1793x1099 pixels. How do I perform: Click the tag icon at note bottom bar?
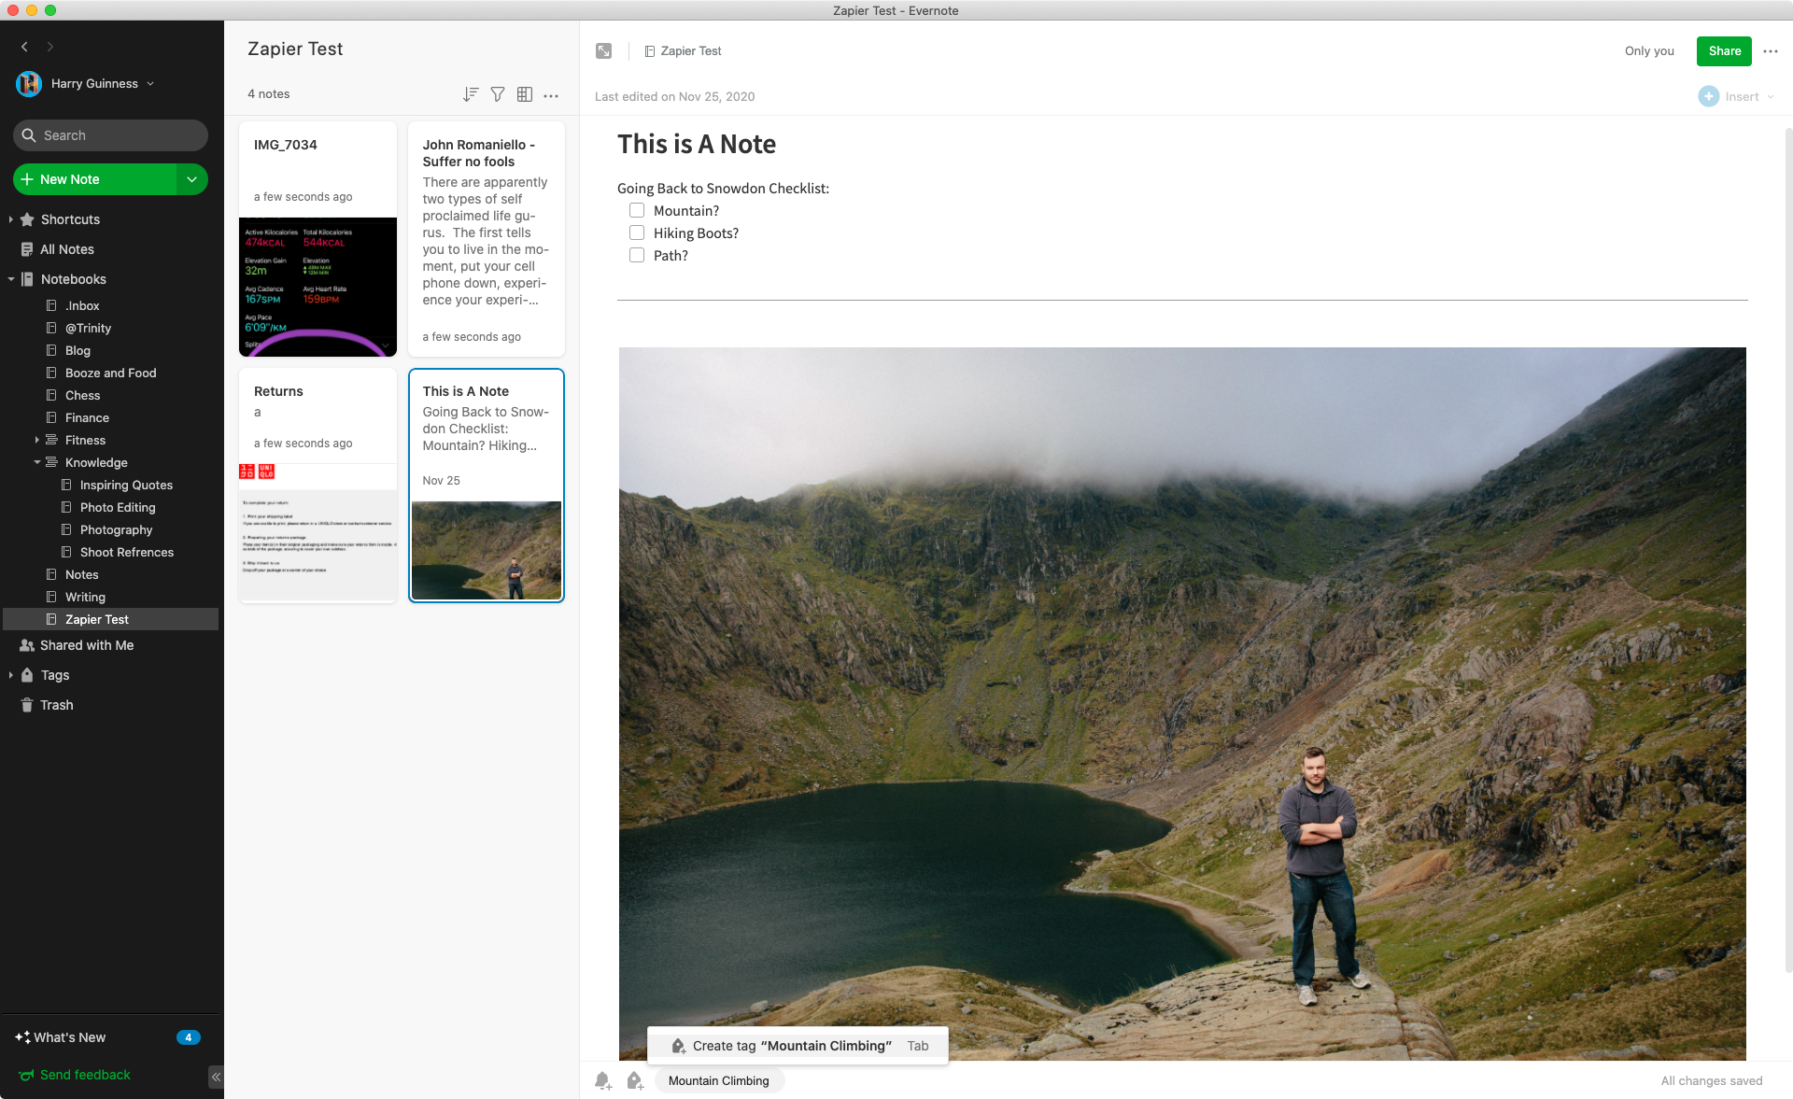[635, 1079]
